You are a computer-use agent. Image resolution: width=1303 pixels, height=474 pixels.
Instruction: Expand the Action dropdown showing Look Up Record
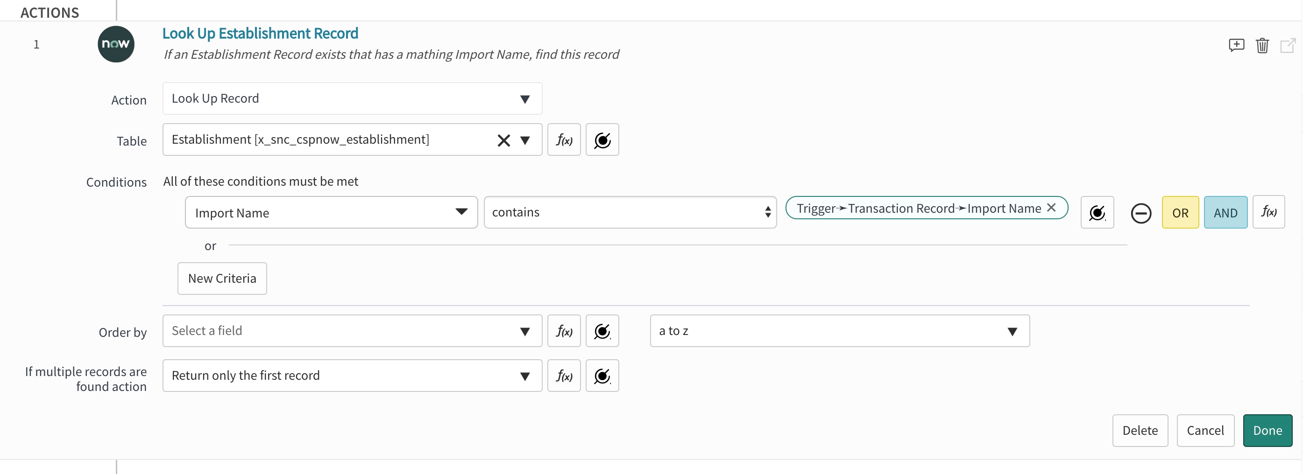(352, 98)
